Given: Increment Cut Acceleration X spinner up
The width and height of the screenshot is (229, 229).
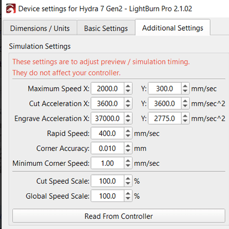Looking at the screenshot, I should (x=128, y=101).
